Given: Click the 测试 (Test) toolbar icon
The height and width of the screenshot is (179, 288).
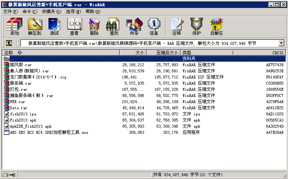Looking at the screenshot, I should (54, 27).
